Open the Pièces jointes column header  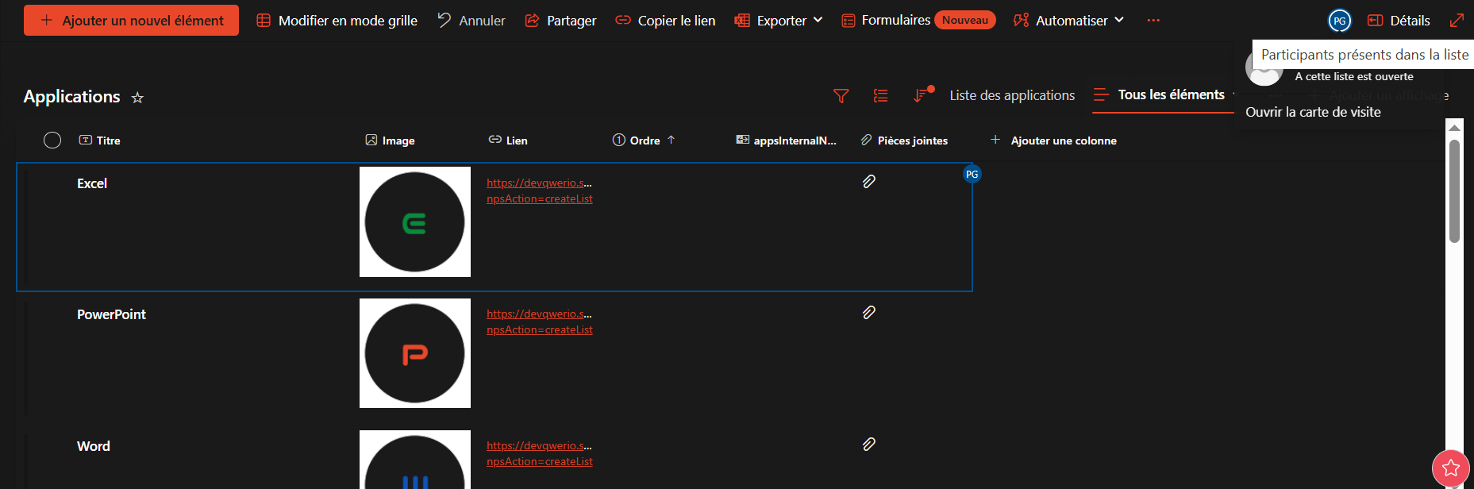[x=905, y=141]
